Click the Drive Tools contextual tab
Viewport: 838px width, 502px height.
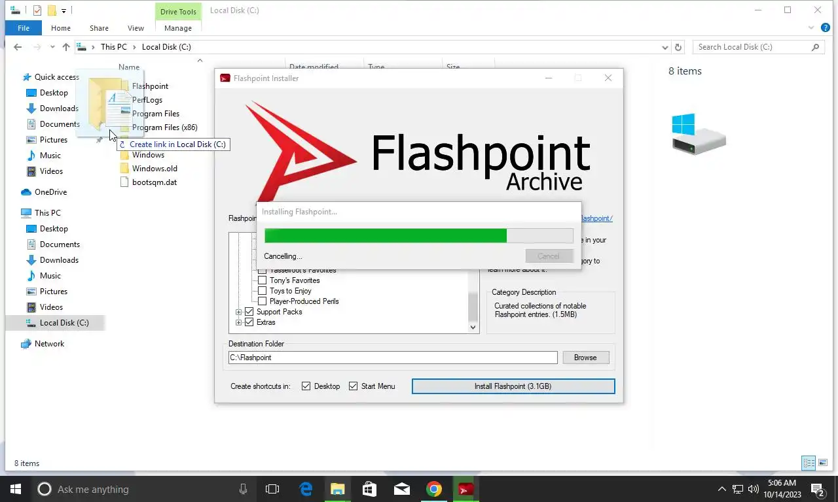(x=178, y=11)
